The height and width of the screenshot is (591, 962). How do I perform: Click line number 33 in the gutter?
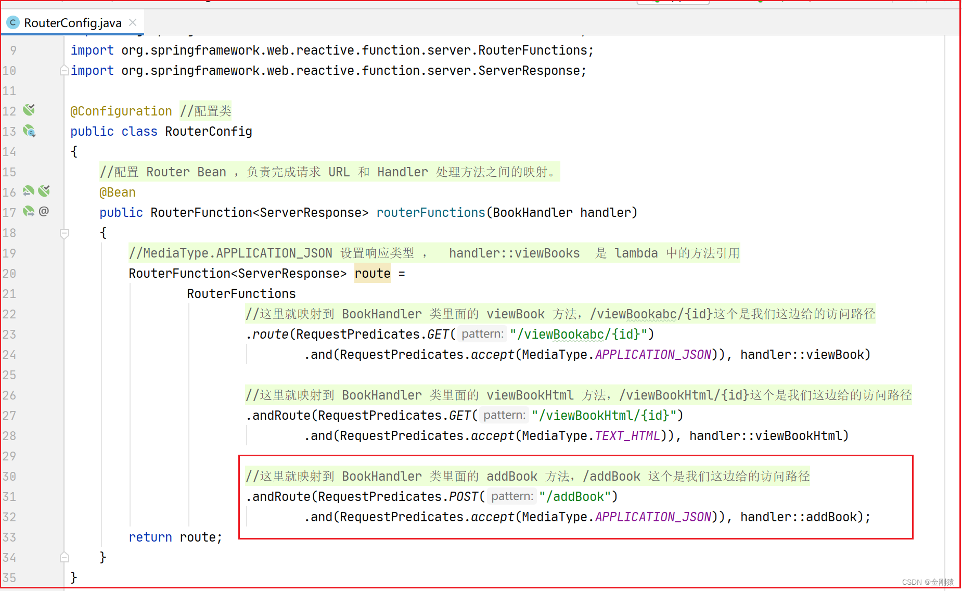click(9, 537)
